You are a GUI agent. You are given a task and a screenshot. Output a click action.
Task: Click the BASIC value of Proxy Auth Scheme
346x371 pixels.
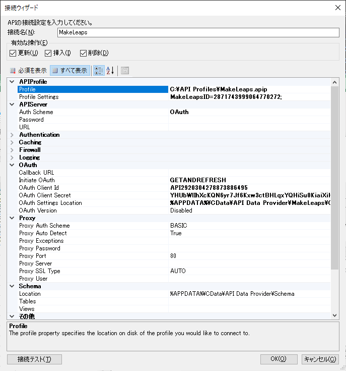179,226
